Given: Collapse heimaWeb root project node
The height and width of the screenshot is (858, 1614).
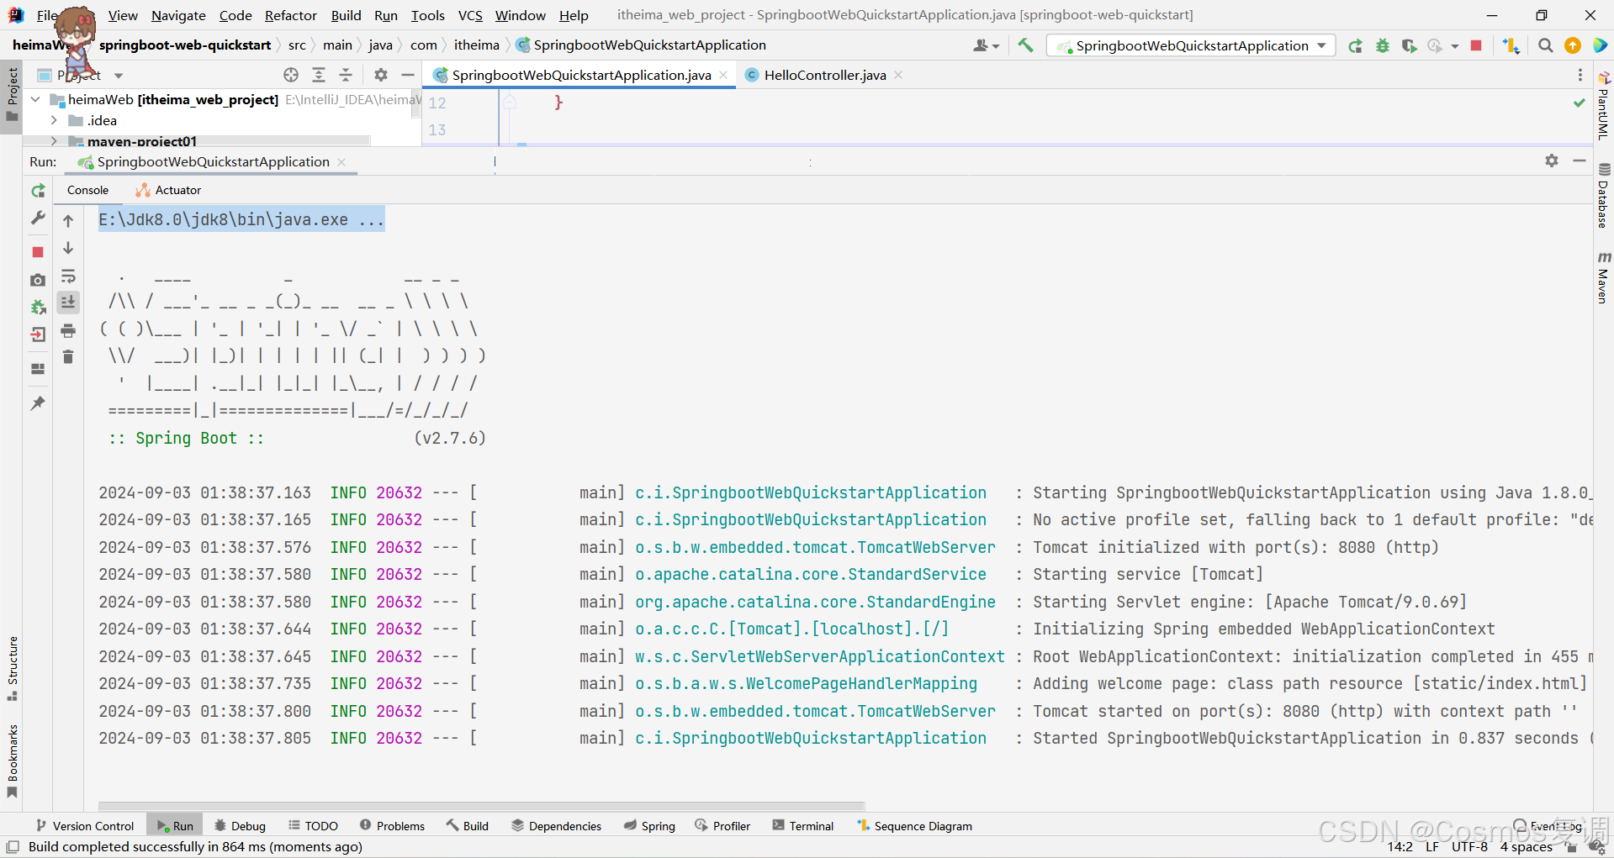Looking at the screenshot, I should (35, 99).
